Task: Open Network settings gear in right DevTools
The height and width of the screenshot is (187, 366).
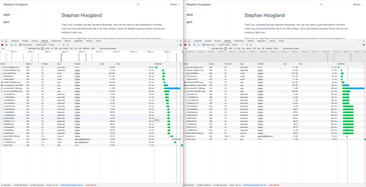Action: tap(364, 45)
